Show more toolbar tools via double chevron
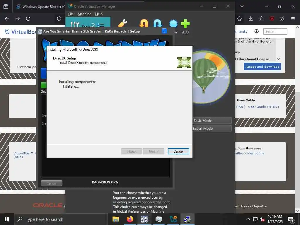The height and width of the screenshot is (225, 300). [282, 19]
